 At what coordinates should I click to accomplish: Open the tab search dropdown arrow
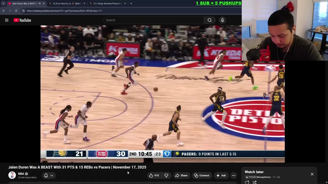pyautogui.click(x=3, y=4)
